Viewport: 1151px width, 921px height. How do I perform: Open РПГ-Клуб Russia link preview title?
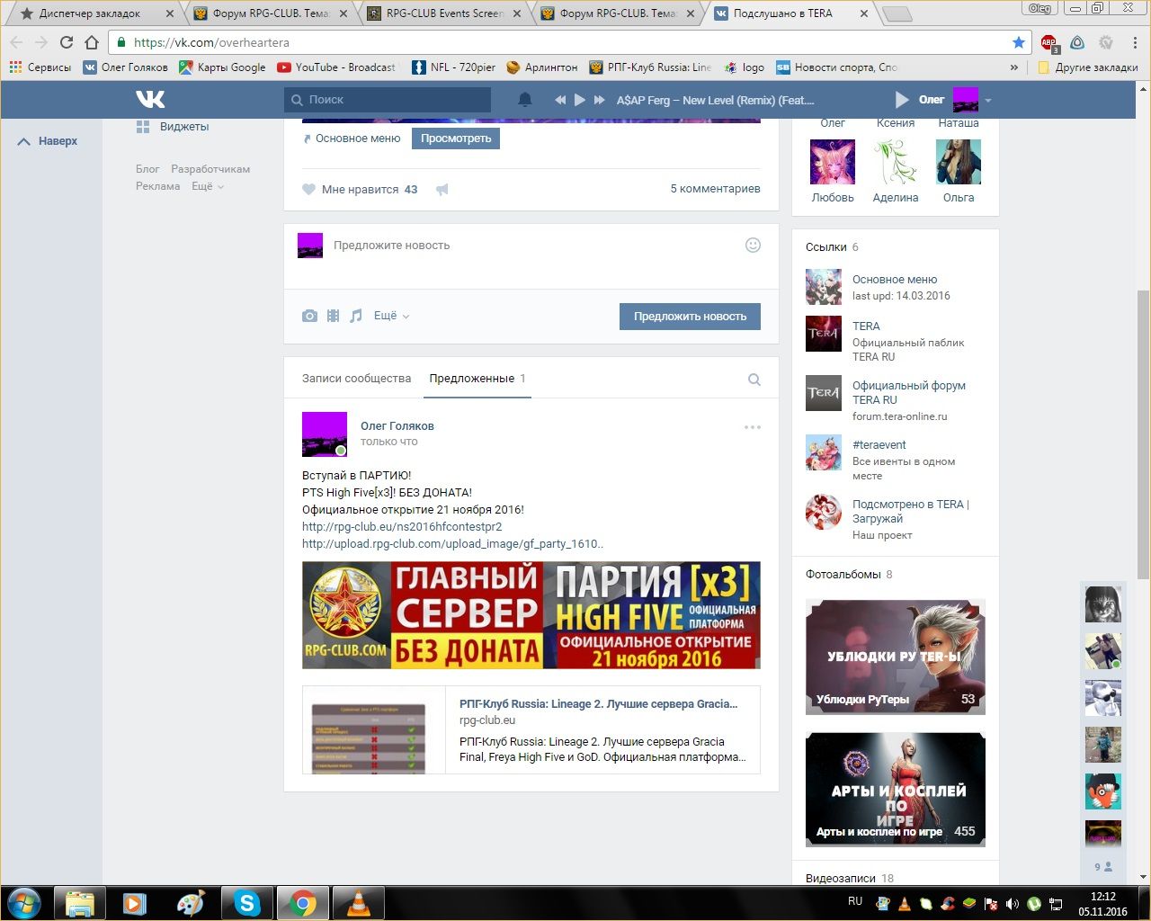coord(598,704)
